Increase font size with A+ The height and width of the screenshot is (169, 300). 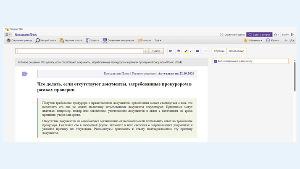point(292,40)
